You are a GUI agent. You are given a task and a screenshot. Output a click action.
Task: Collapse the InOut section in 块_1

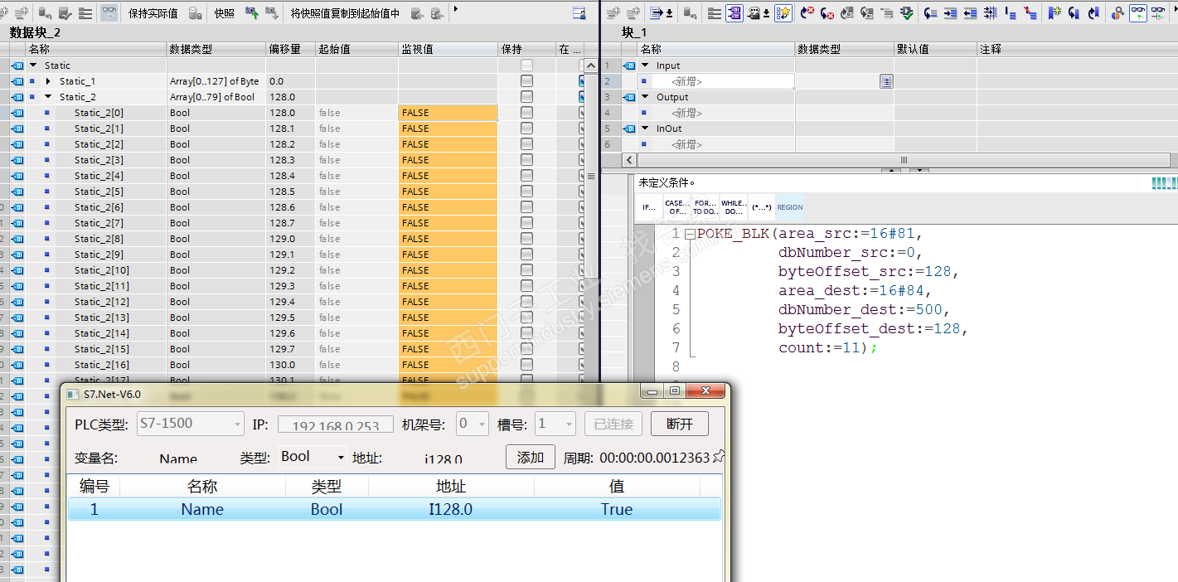click(645, 129)
